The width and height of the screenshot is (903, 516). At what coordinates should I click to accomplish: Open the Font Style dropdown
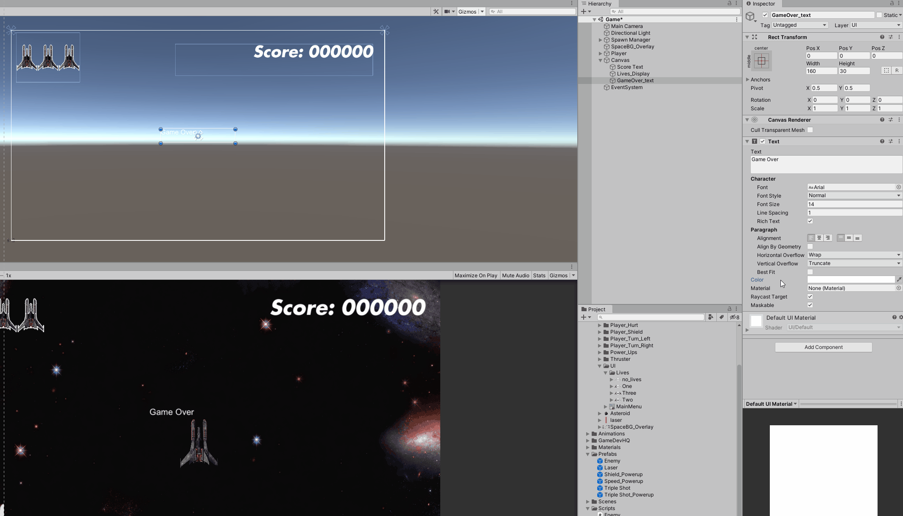click(854, 195)
